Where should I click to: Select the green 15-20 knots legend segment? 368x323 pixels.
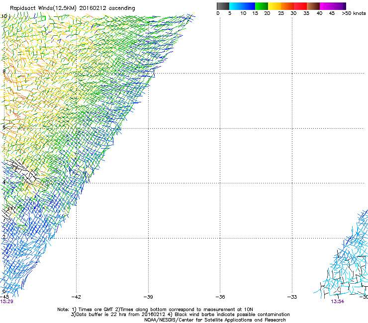point(262,6)
